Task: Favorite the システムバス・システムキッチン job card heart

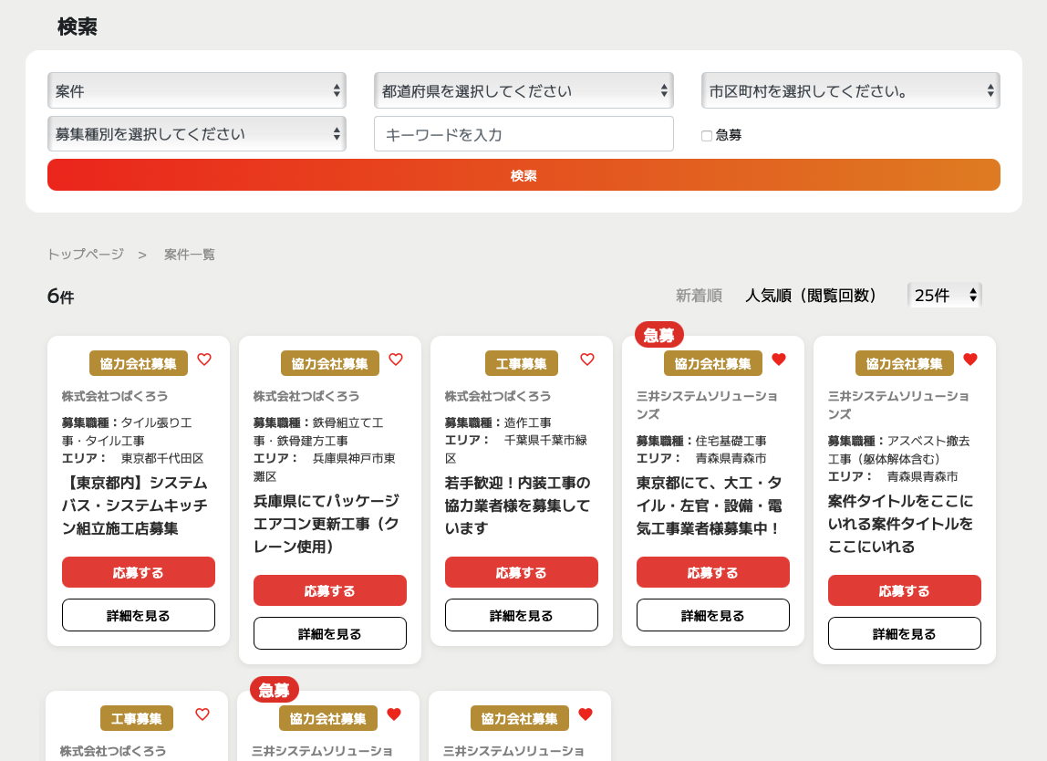Action: (204, 360)
